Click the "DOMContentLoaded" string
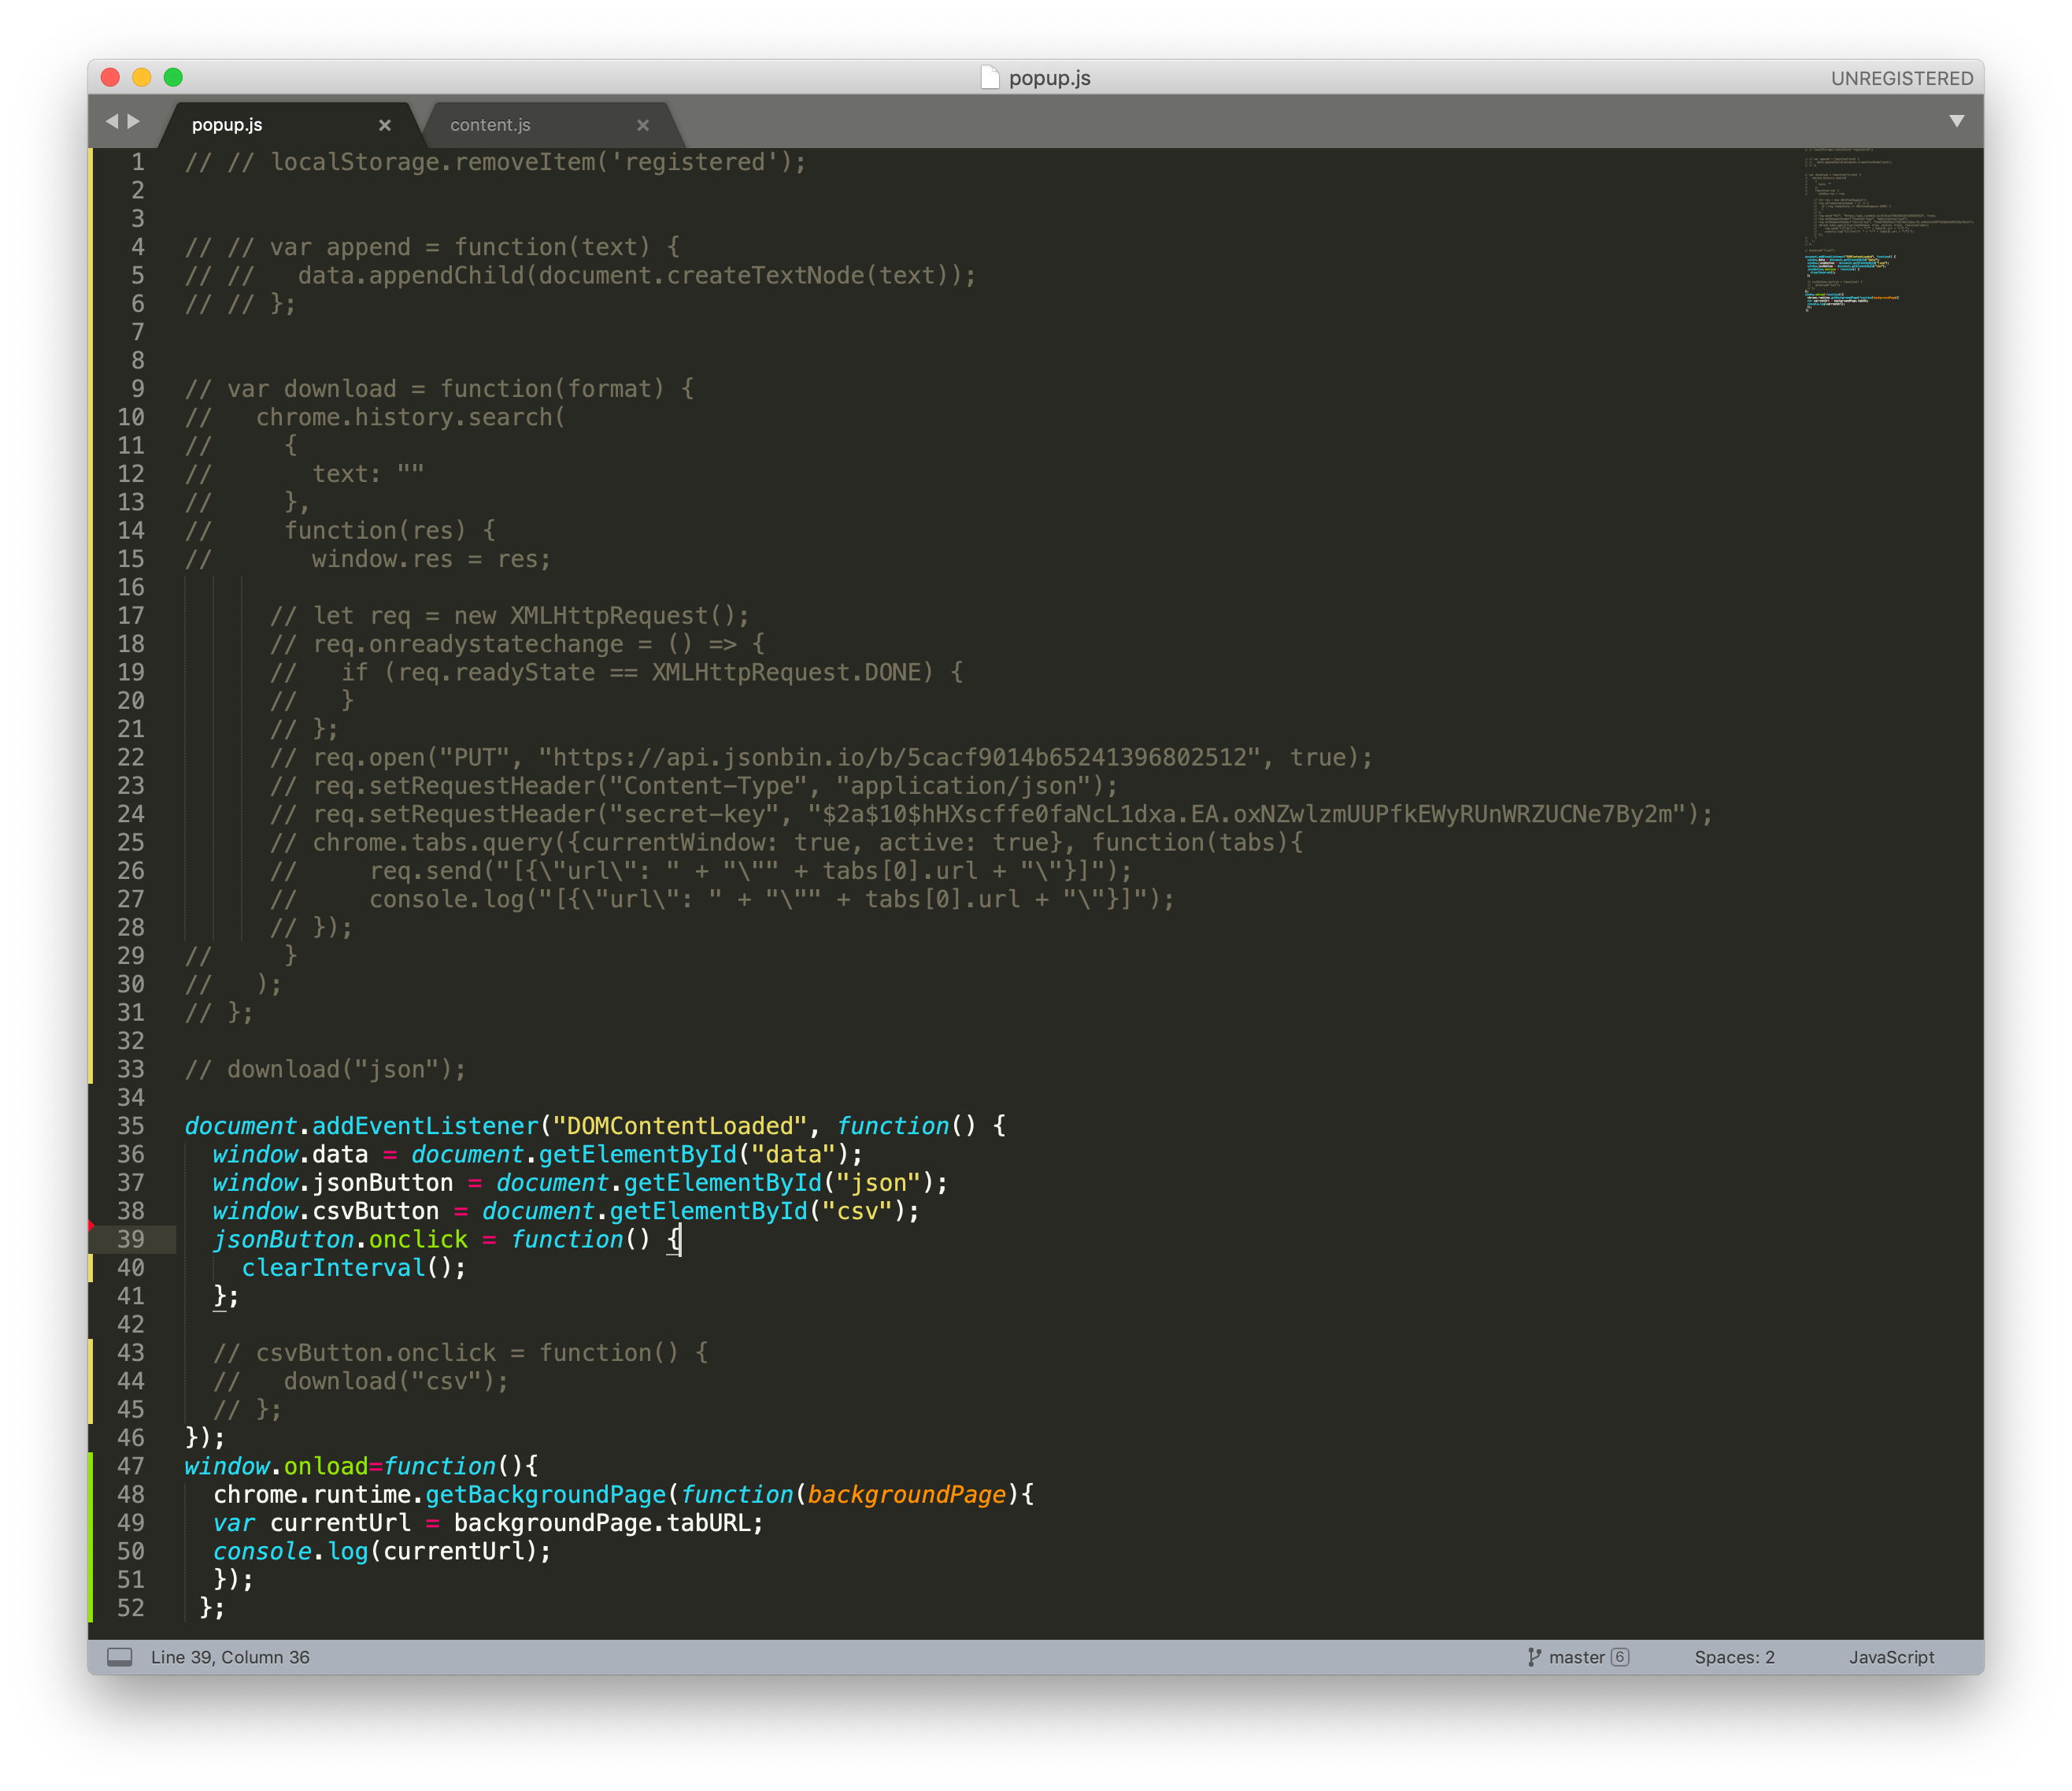This screenshot has width=2072, height=1791. pos(680,1125)
